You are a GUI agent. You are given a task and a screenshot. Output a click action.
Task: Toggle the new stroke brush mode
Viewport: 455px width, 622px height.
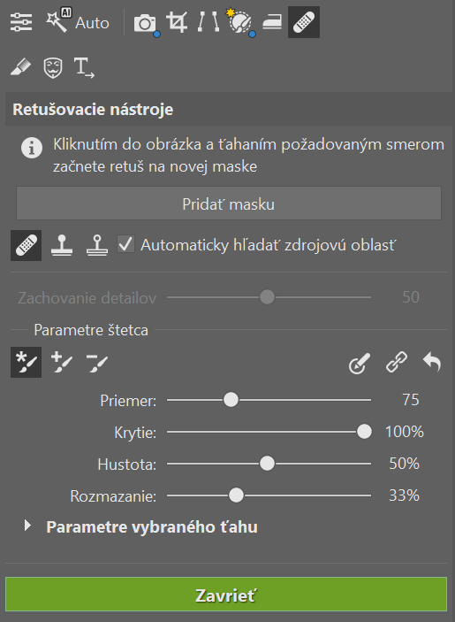[27, 362]
